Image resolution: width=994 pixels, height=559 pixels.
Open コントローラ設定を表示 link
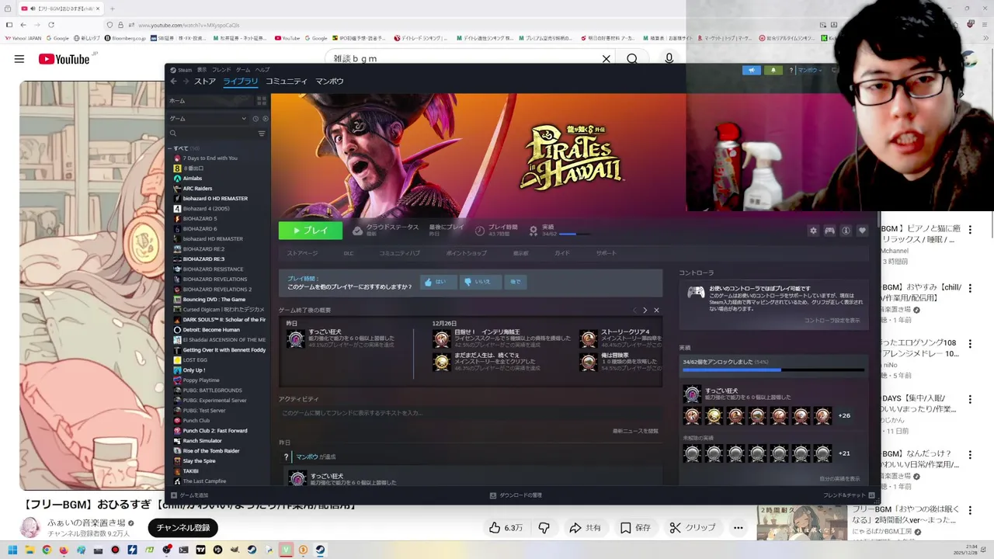click(x=832, y=321)
